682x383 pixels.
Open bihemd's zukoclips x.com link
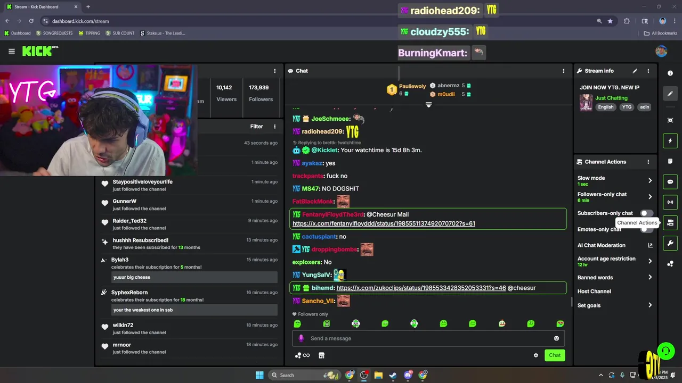(x=421, y=288)
